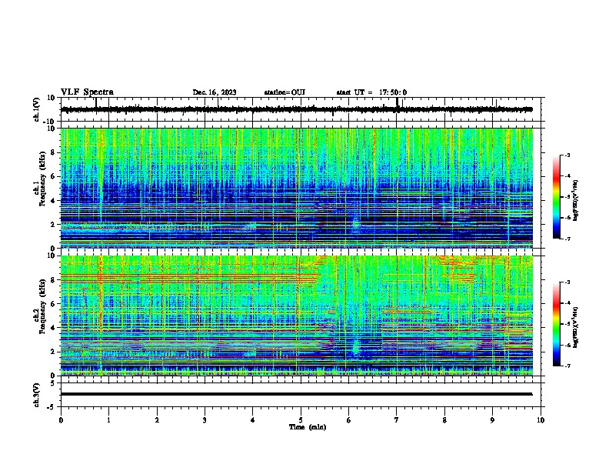Click the "8" kHz tick of ch.1 spectrogram
This screenshot has width=609, height=471.
click(53, 152)
